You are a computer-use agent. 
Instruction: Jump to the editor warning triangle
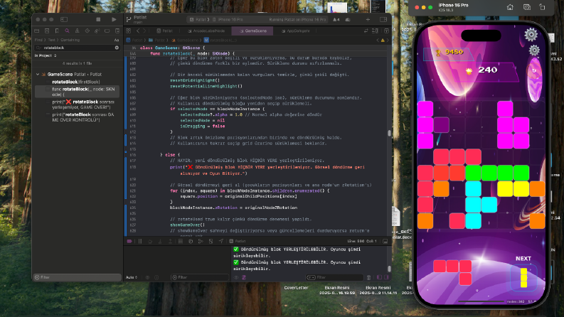click(x=383, y=41)
